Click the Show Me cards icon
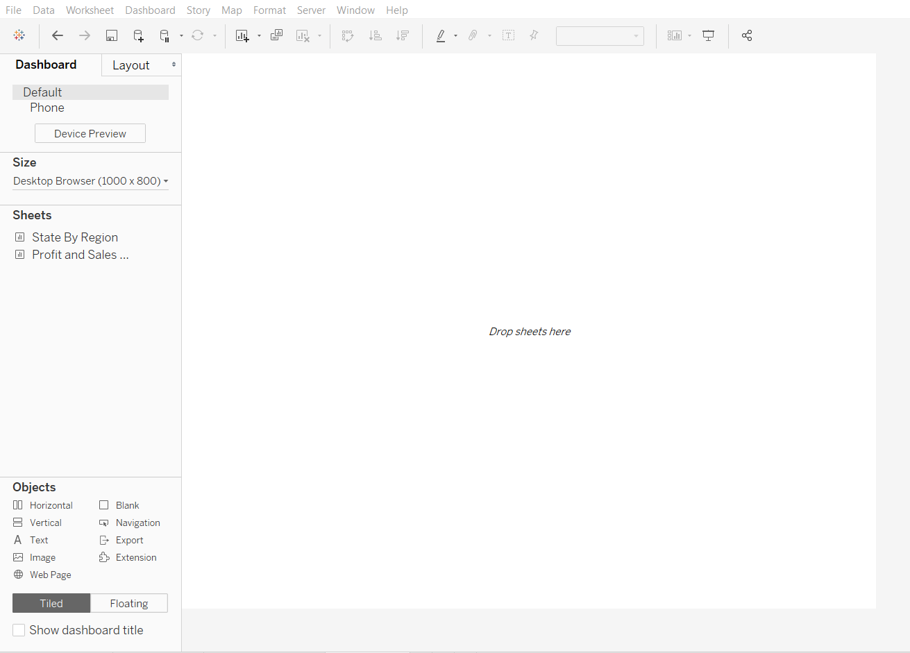 click(x=675, y=35)
